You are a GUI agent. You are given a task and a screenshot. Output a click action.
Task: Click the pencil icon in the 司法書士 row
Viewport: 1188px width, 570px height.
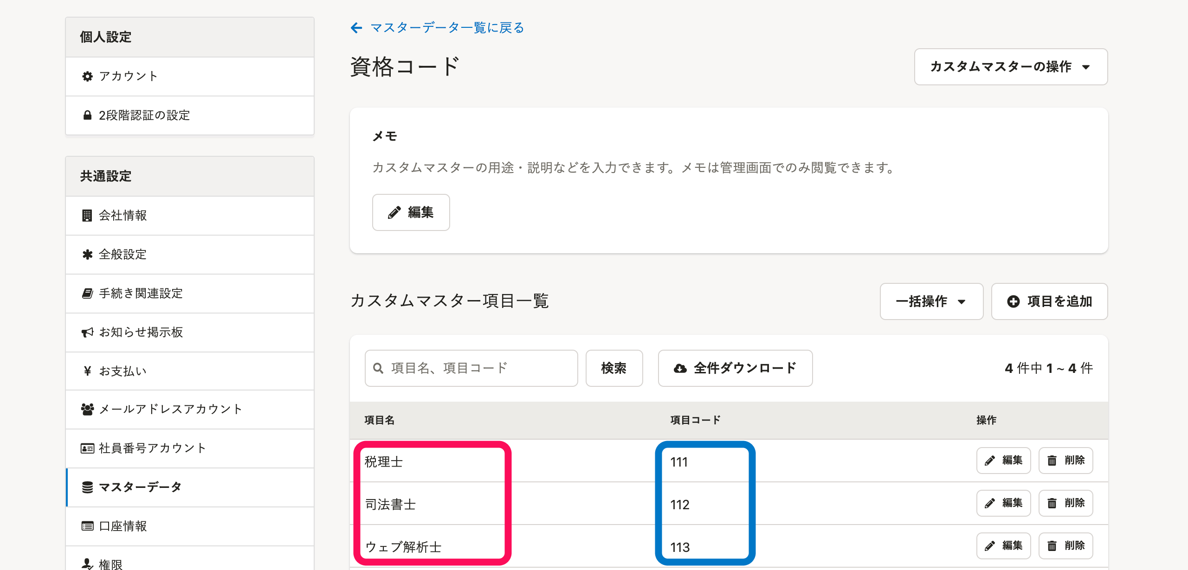[990, 503]
